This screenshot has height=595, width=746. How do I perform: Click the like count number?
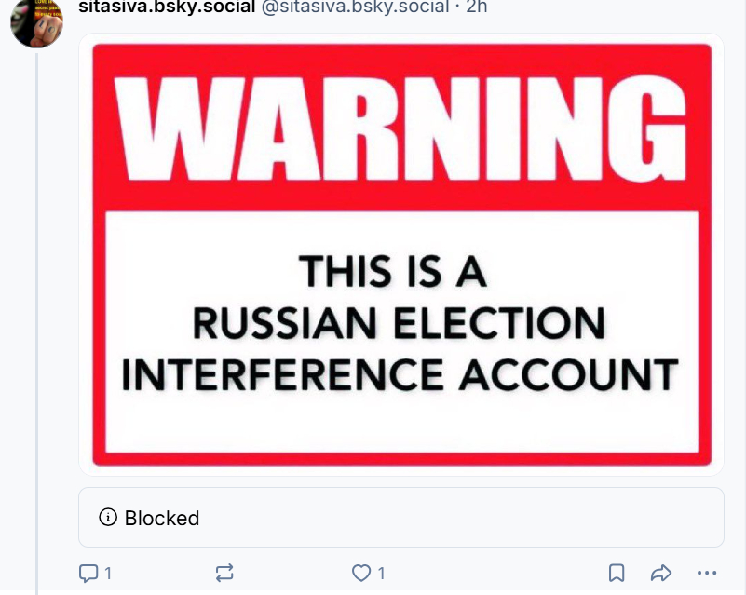381,574
